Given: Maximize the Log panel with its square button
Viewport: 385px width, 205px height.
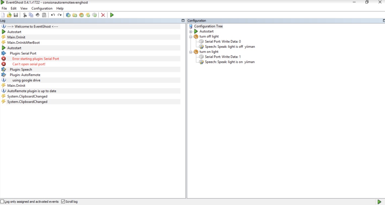Looking at the screenshot, I should click(183, 21).
